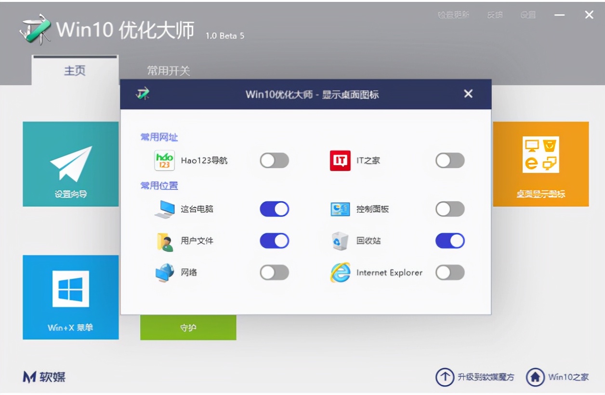This screenshot has height=395, width=605.
Task: Enable the Hao123导航 toggle
Action: pyautogui.click(x=274, y=160)
